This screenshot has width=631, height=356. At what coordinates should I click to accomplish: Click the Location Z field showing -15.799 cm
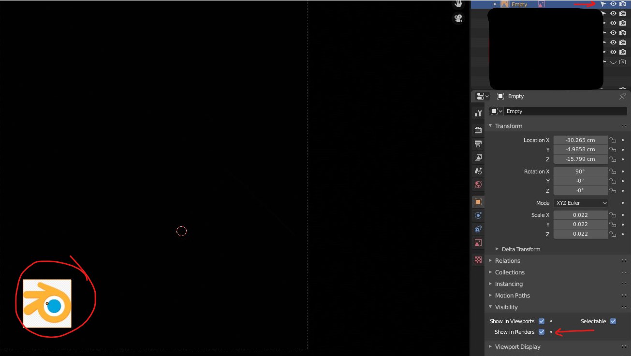pos(581,159)
